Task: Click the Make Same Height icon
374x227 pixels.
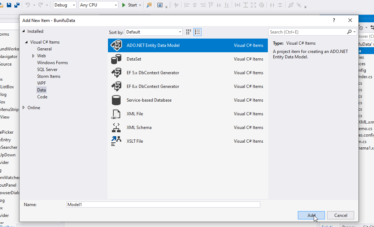Action: click(245, 5)
